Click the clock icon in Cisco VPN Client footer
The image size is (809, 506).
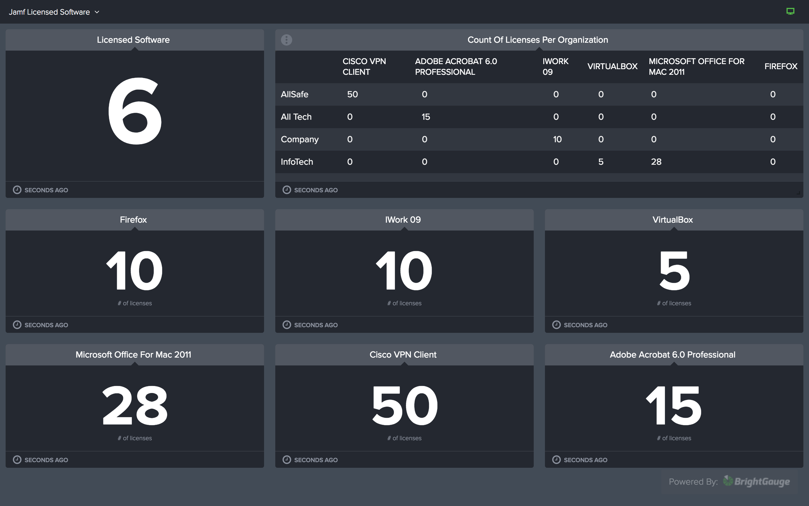287,460
